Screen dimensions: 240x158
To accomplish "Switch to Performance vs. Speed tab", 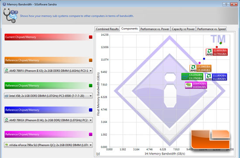I will coord(211,29).
